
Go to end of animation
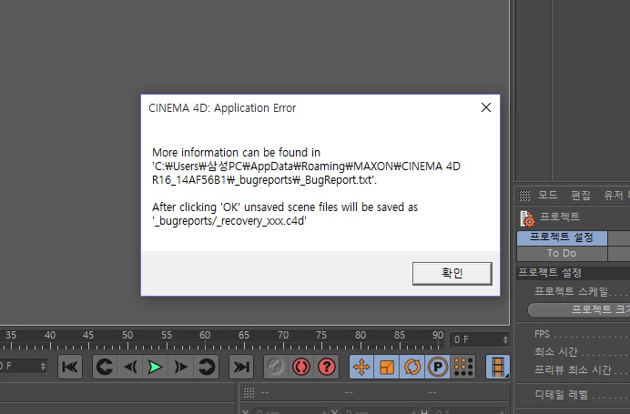[x=241, y=367]
